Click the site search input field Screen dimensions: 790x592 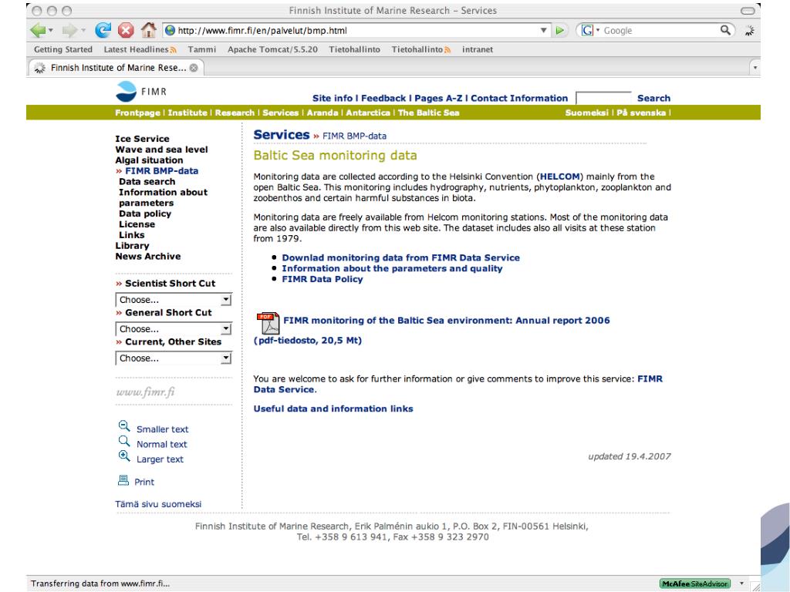(603, 98)
